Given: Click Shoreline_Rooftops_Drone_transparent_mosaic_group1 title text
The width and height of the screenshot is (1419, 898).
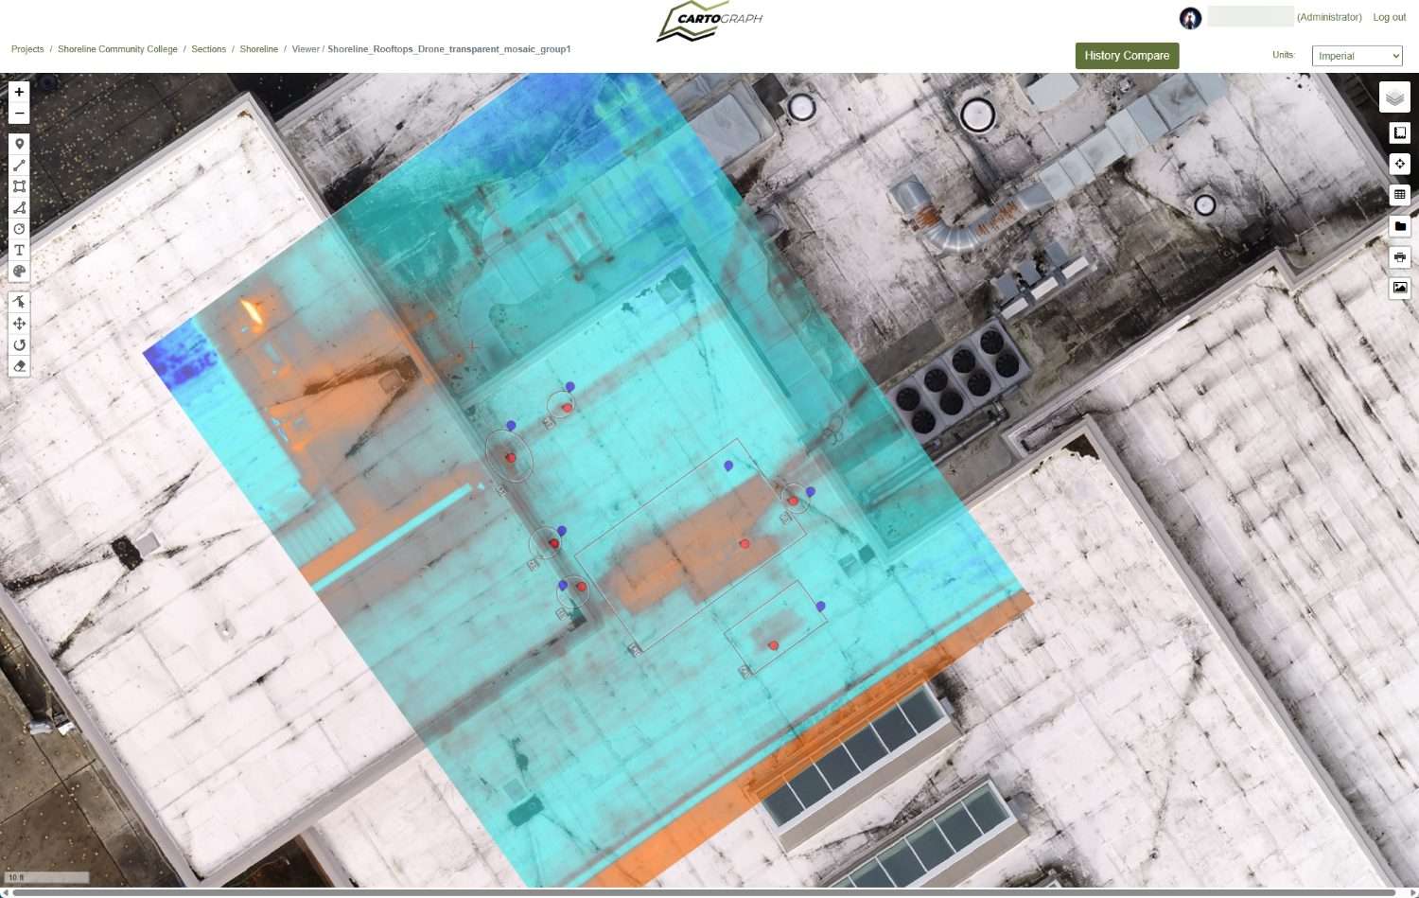Looking at the screenshot, I should point(449,49).
